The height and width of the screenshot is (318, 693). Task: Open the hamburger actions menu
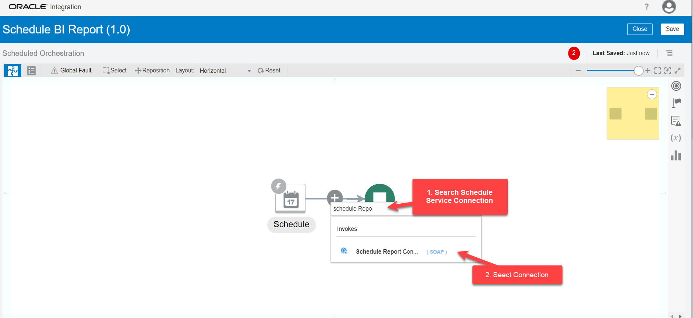pyautogui.click(x=669, y=54)
